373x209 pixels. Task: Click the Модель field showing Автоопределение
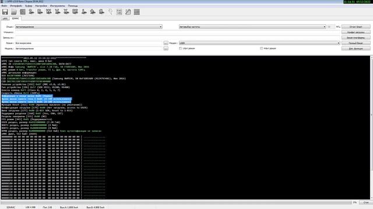point(89,49)
